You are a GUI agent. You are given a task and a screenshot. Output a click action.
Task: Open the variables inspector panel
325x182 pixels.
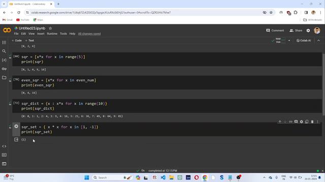pyautogui.click(x=4, y=60)
